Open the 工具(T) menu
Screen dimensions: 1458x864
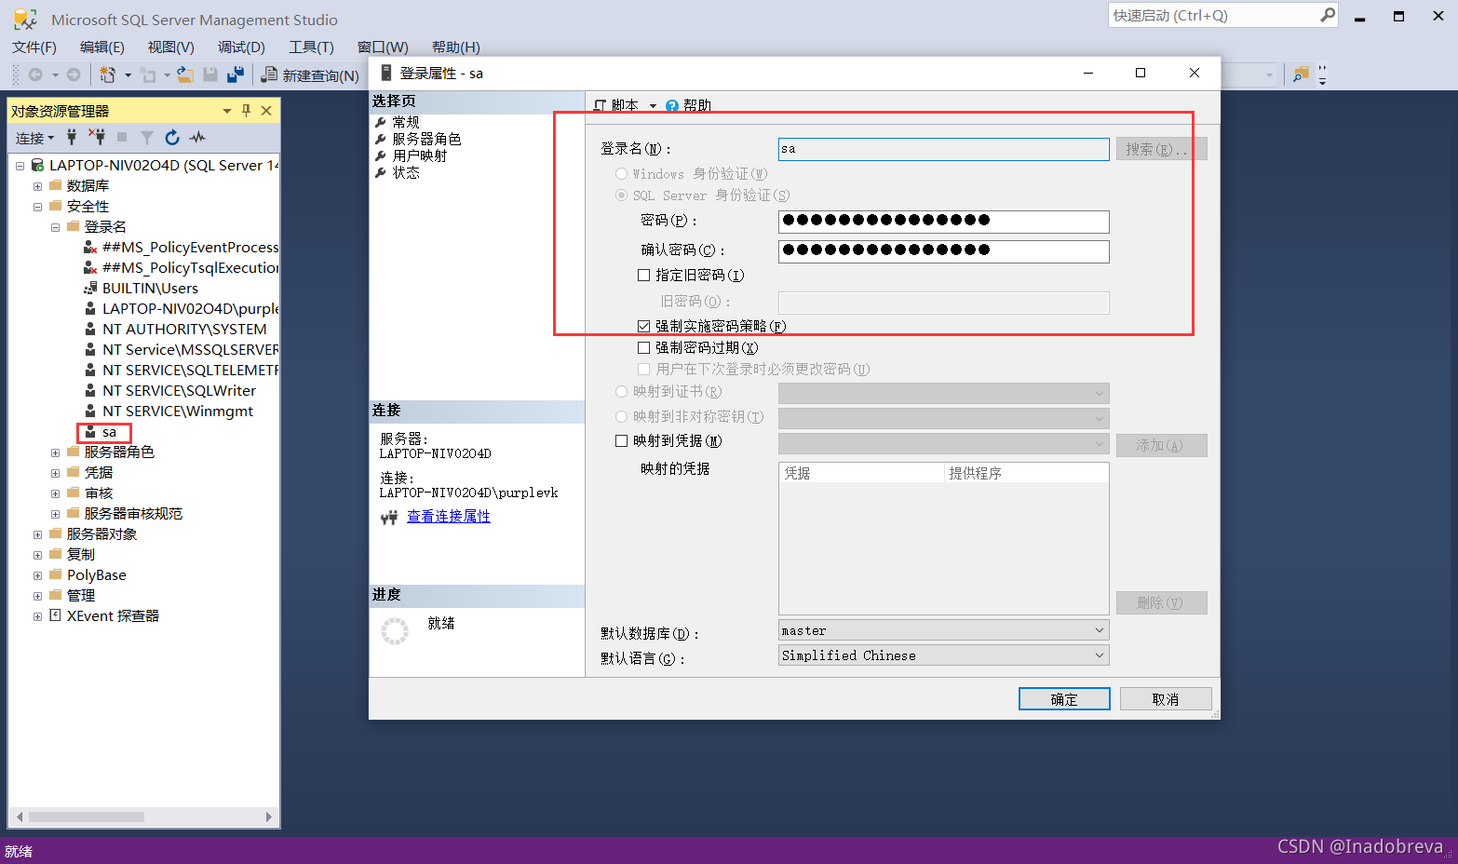pos(311,47)
